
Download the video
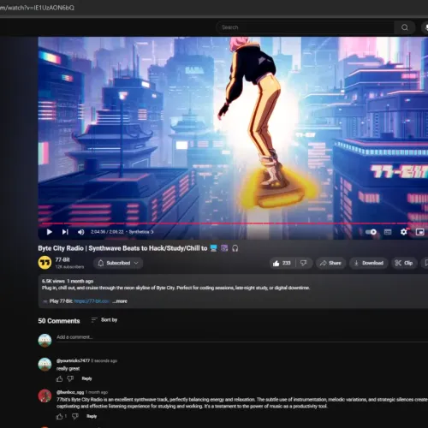click(369, 263)
